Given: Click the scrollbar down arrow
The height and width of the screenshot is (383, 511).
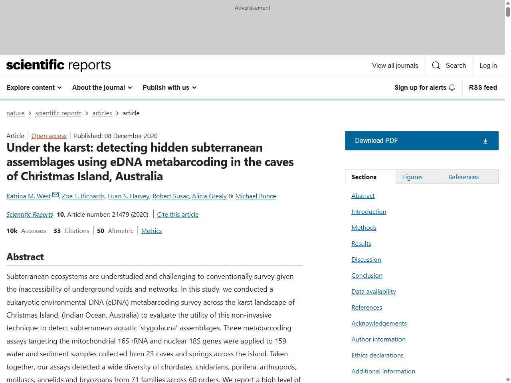Looking at the screenshot, I should [x=508, y=380].
